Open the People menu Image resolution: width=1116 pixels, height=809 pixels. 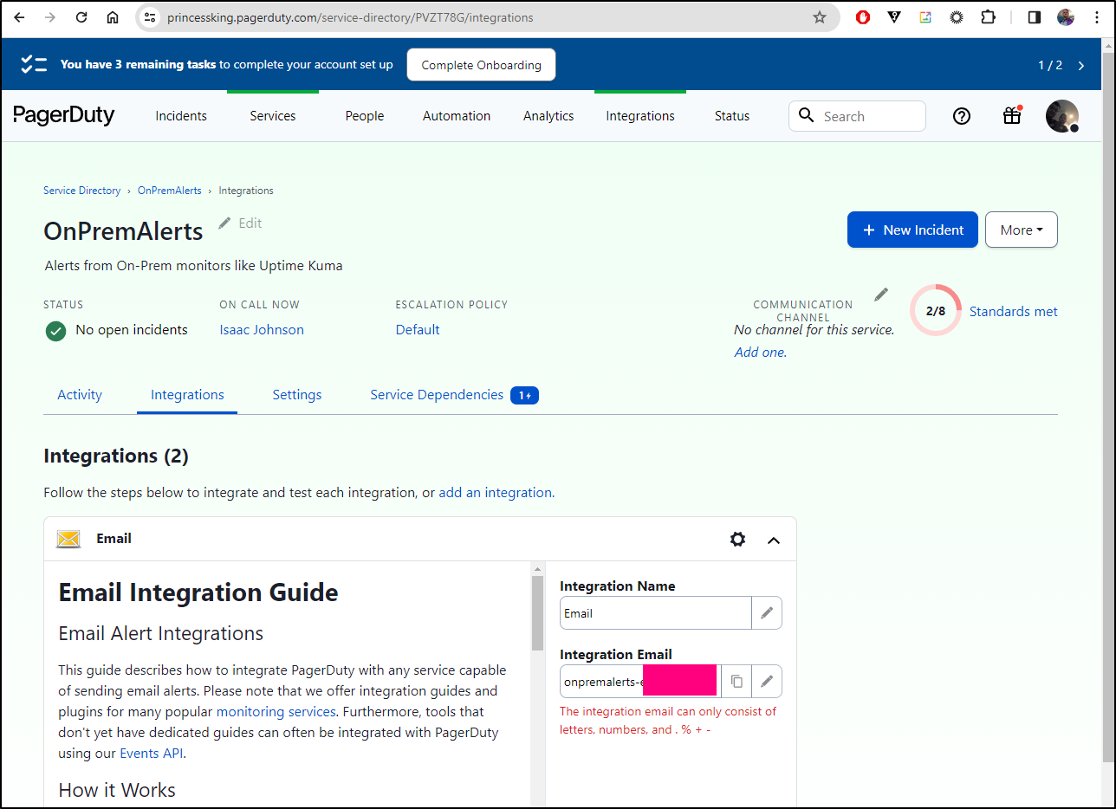365,116
